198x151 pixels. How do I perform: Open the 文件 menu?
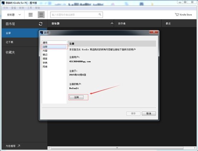click(6, 8)
